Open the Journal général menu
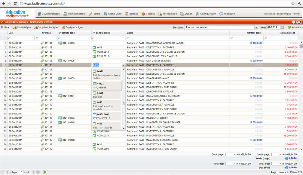Screen dimensions: 303x175 [49, 14]
